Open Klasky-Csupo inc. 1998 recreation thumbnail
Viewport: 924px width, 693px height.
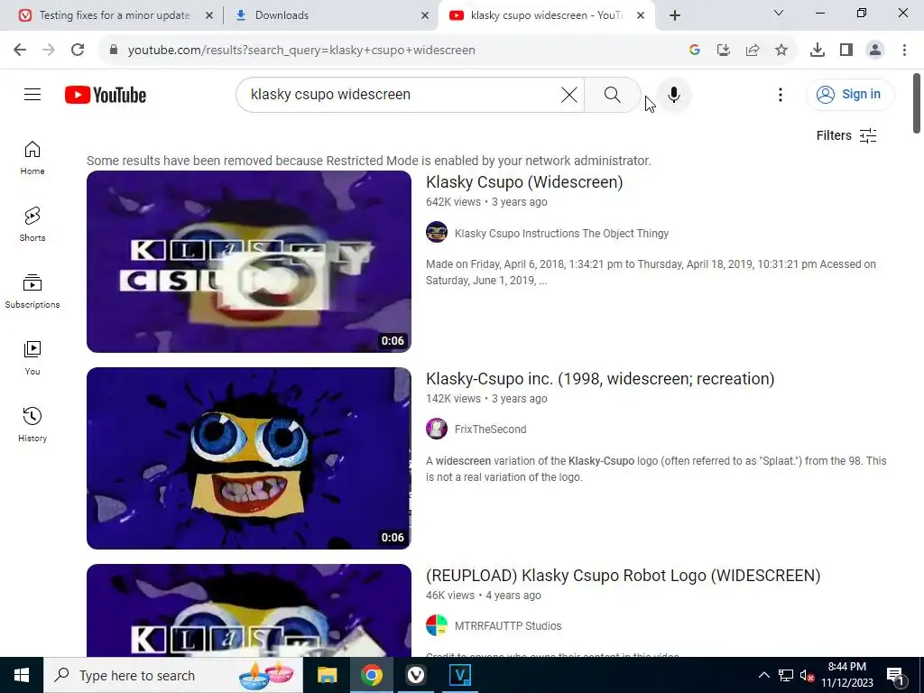(x=249, y=458)
